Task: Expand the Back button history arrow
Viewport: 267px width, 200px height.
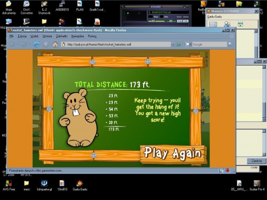Action: 18,44
